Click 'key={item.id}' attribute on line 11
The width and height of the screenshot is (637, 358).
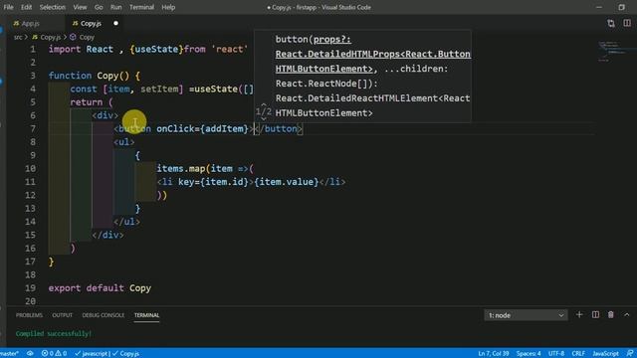(213, 182)
